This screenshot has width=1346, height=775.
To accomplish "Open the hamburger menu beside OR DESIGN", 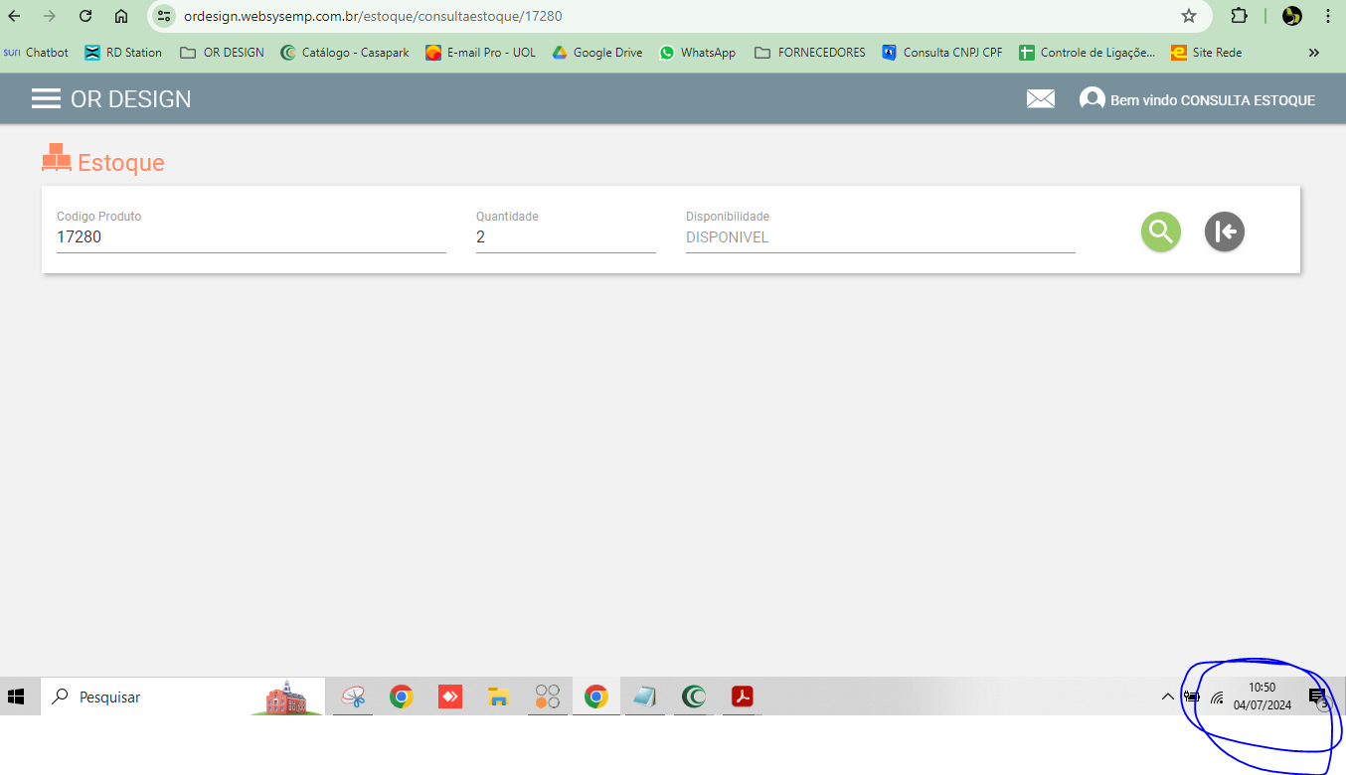I will 46,99.
